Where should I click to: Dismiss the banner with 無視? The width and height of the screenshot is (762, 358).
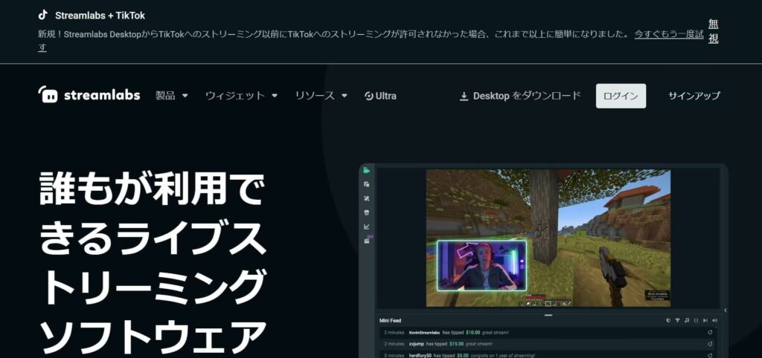(713, 31)
